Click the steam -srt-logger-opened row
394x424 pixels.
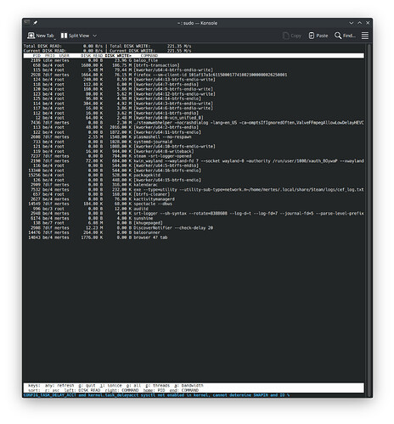point(194,156)
